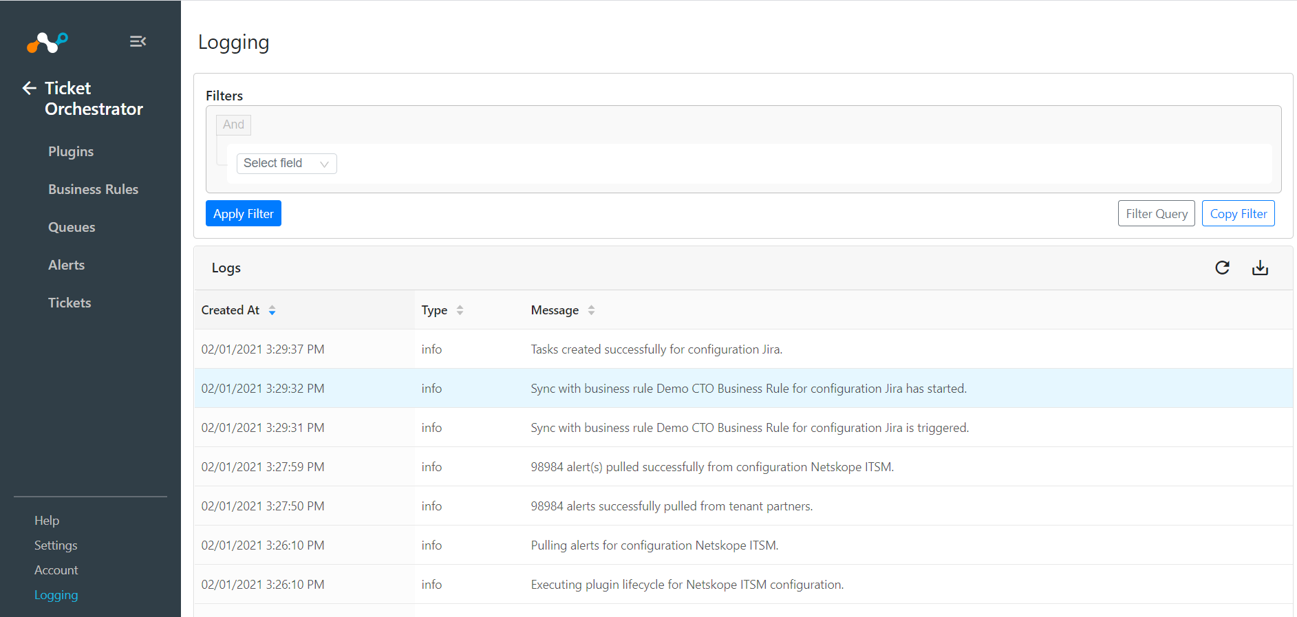Collapse the sidebar with the menu fold icon
The width and height of the screenshot is (1297, 617).
coord(138,41)
